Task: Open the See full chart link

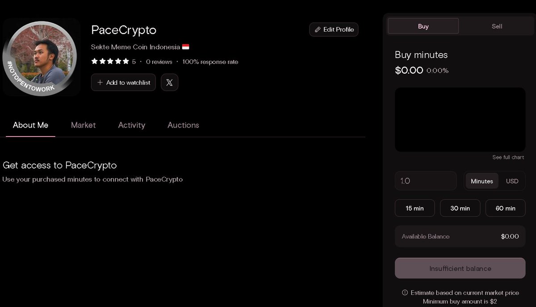Action: tap(508, 158)
